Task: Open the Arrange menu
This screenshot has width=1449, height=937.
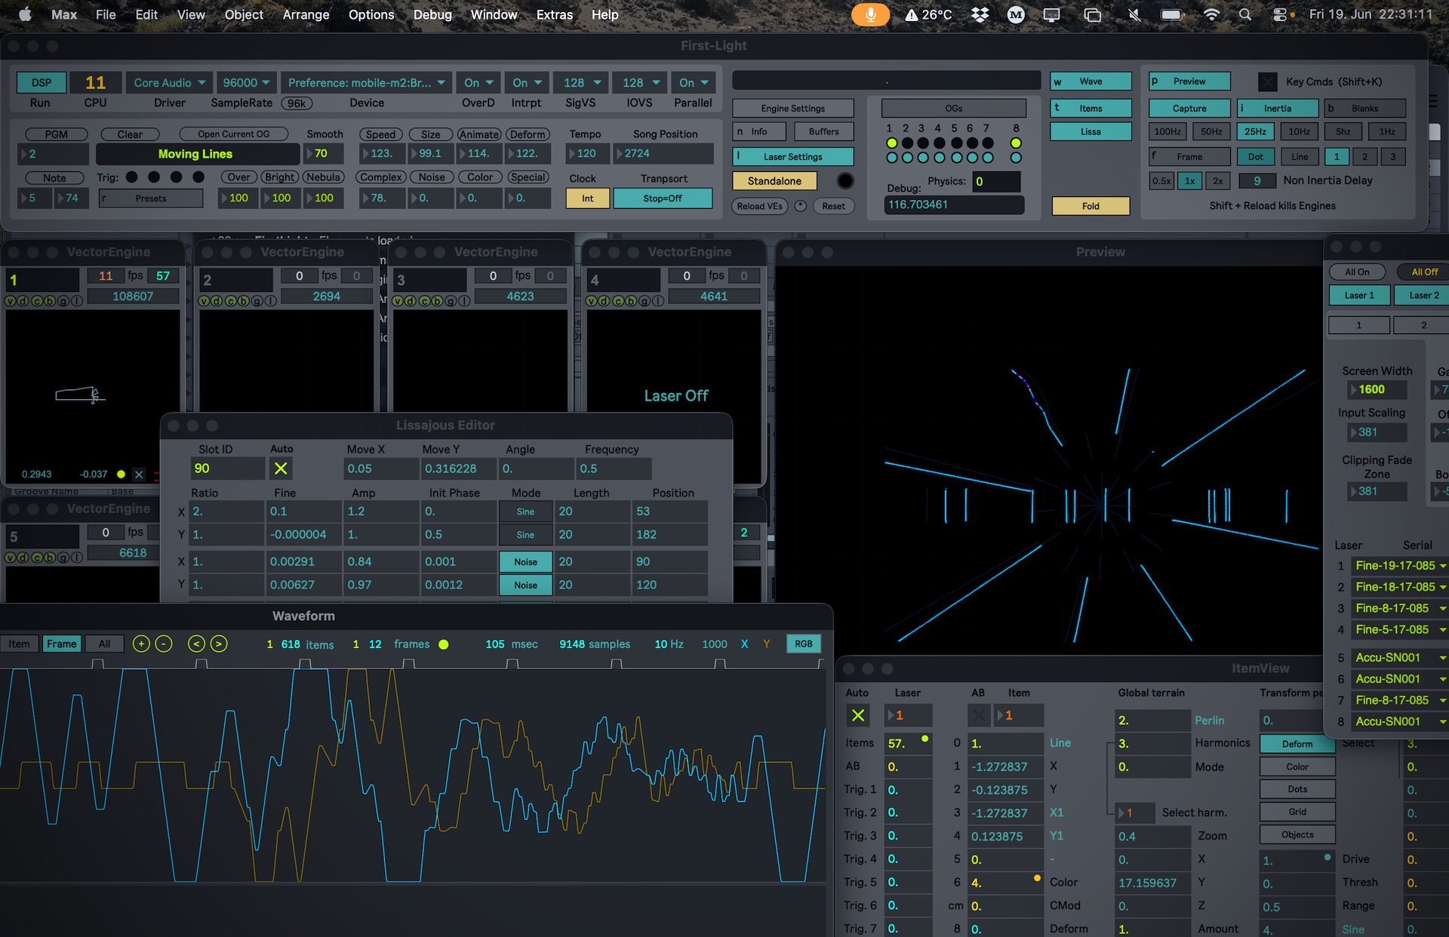Action: [x=306, y=14]
